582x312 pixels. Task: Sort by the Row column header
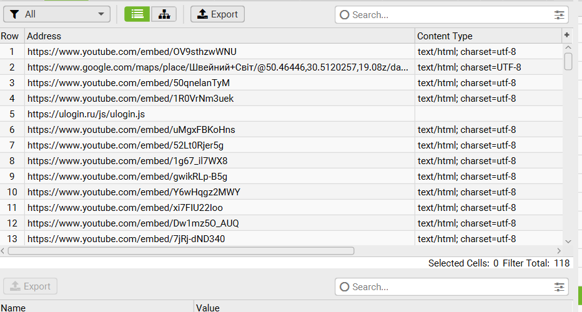tap(12, 36)
